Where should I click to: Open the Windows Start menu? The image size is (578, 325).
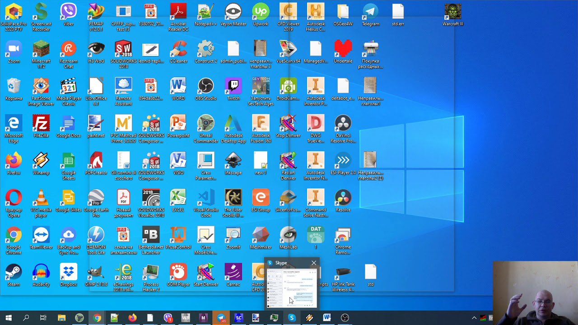pos(9,318)
